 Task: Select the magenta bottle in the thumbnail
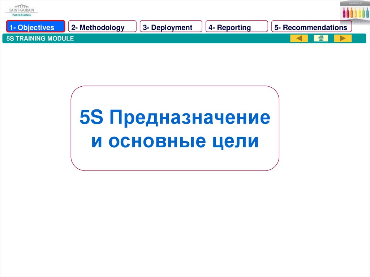344,13
